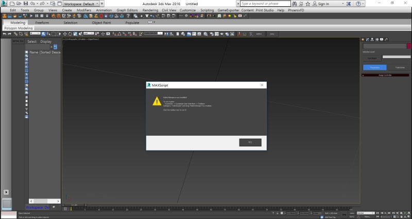412x219 pixels.
Task: Open the Edit menu
Action: pyautogui.click(x=13, y=10)
